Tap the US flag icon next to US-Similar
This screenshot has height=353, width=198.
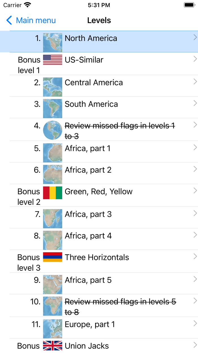tap(52, 60)
